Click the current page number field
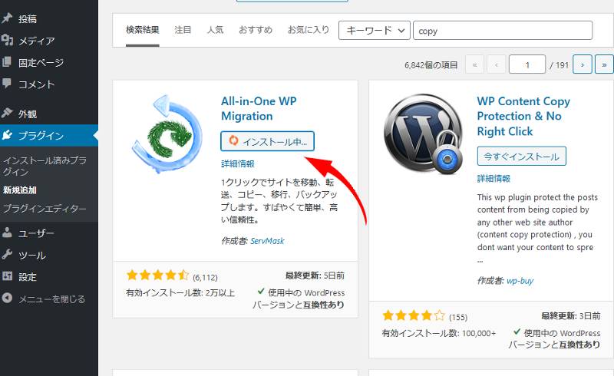The image size is (614, 376). [x=527, y=64]
